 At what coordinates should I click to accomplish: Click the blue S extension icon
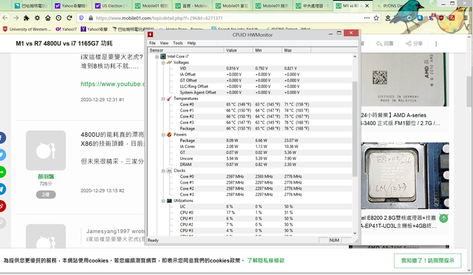tap(420, 18)
